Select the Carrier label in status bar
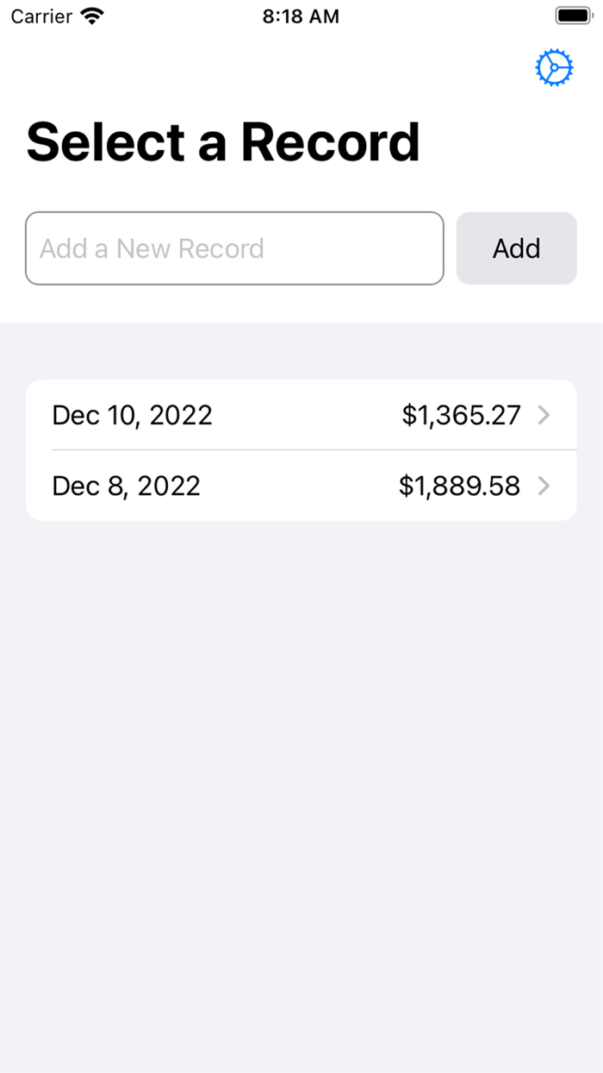This screenshot has width=603, height=1073. tap(40, 16)
